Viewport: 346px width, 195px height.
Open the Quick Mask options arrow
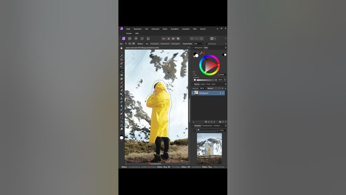215,38
